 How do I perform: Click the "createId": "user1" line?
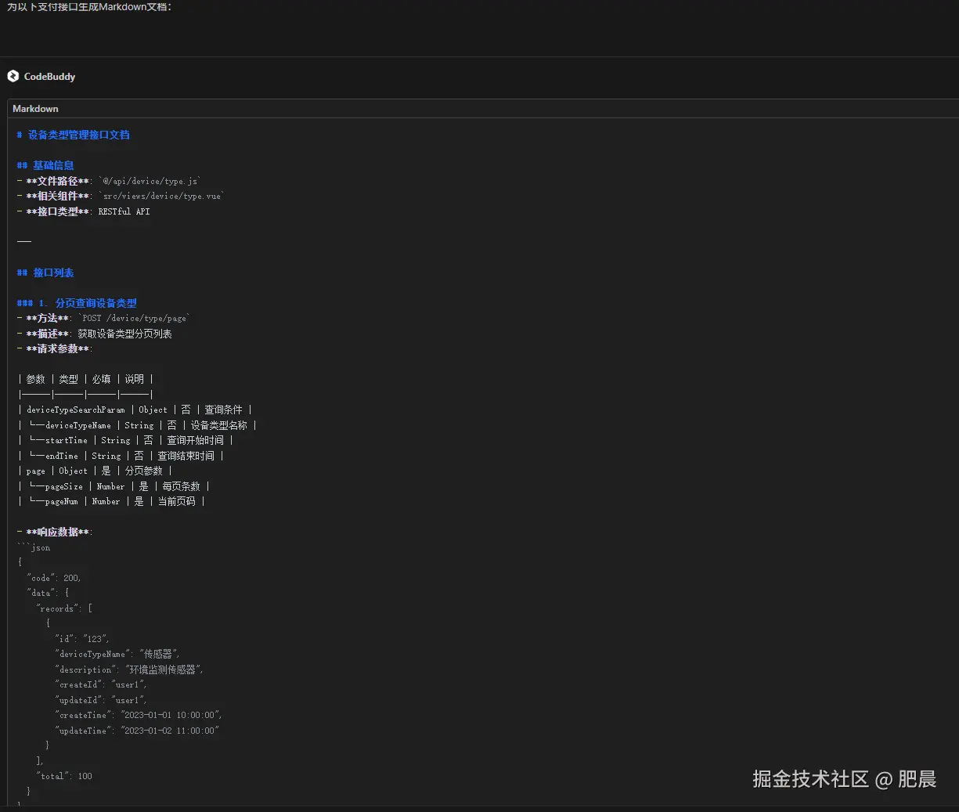pos(101,684)
